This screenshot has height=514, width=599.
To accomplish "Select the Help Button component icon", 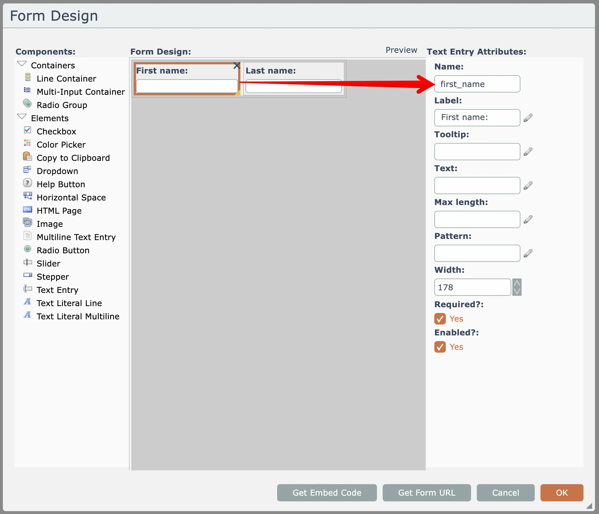I will [27, 183].
